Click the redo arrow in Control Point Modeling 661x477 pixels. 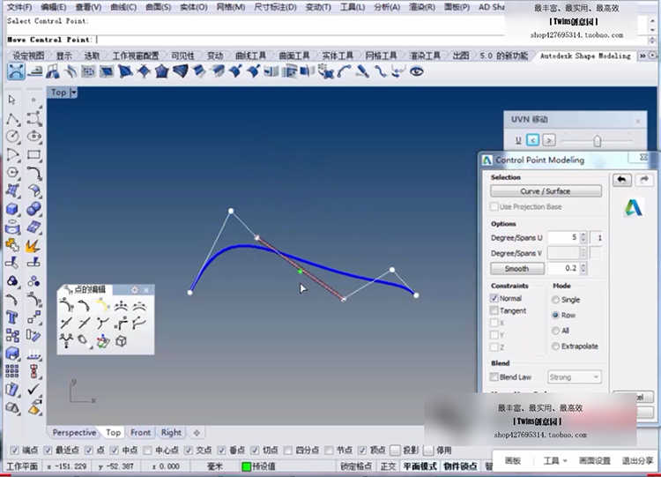tap(643, 180)
